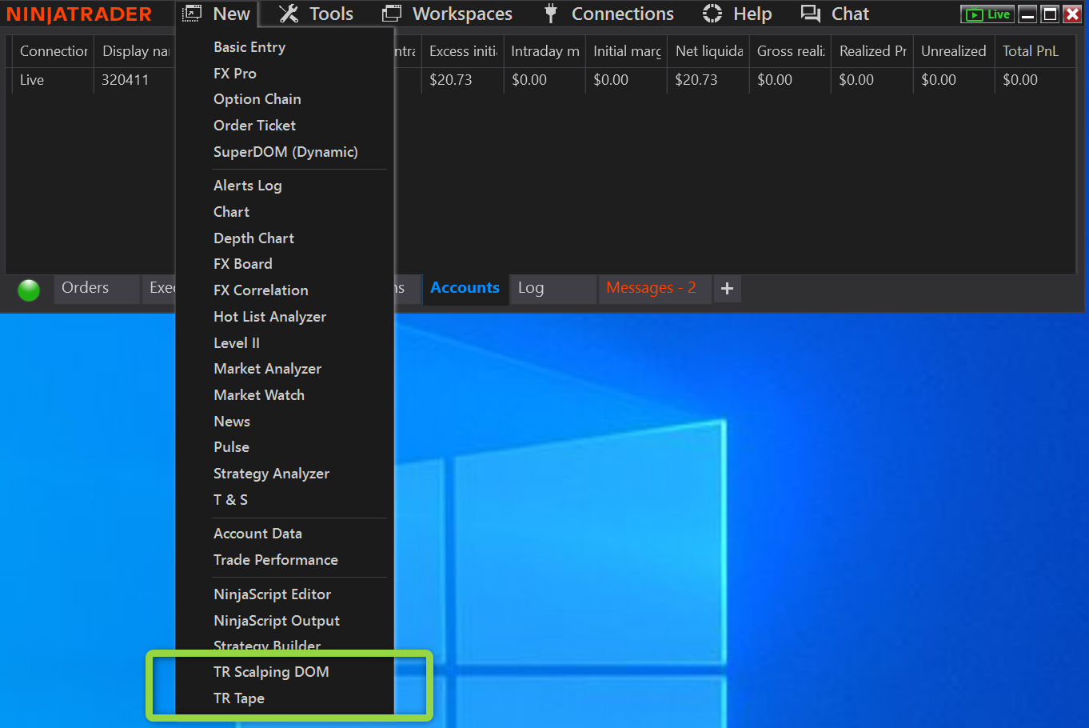The image size is (1089, 728).
Task: Click the Workspaces window icon
Action: [x=391, y=14]
